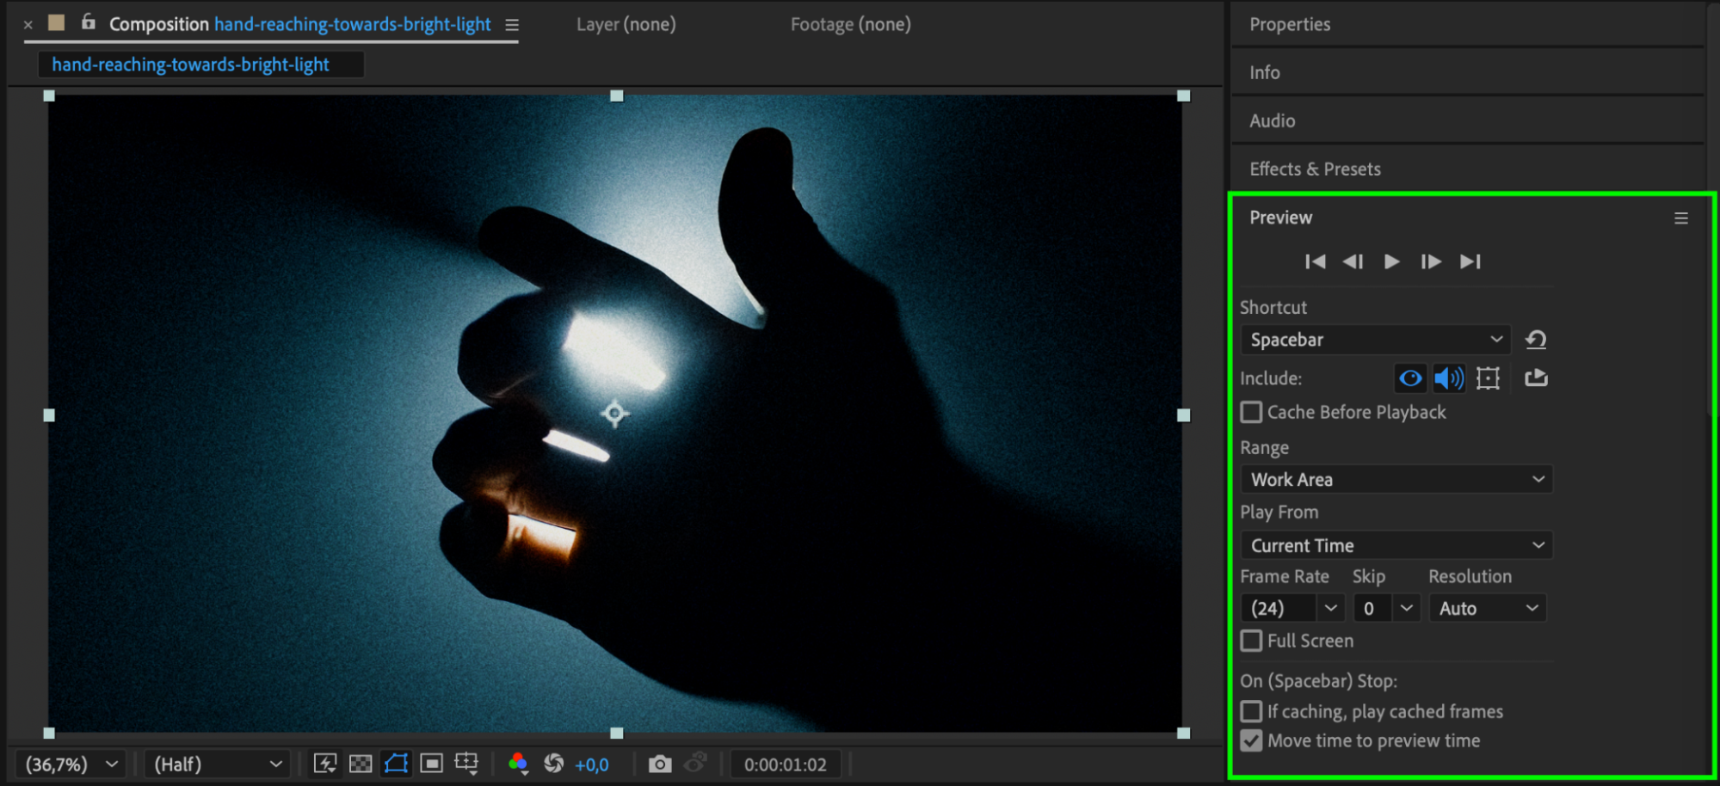Toggle mask and shape path visibility
Image resolution: width=1720 pixels, height=786 pixels.
pos(396,764)
